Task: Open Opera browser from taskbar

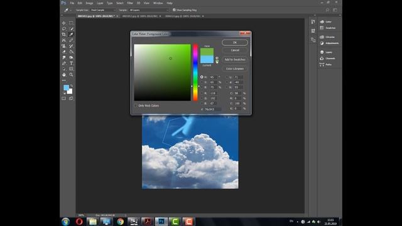Action: [79, 222]
